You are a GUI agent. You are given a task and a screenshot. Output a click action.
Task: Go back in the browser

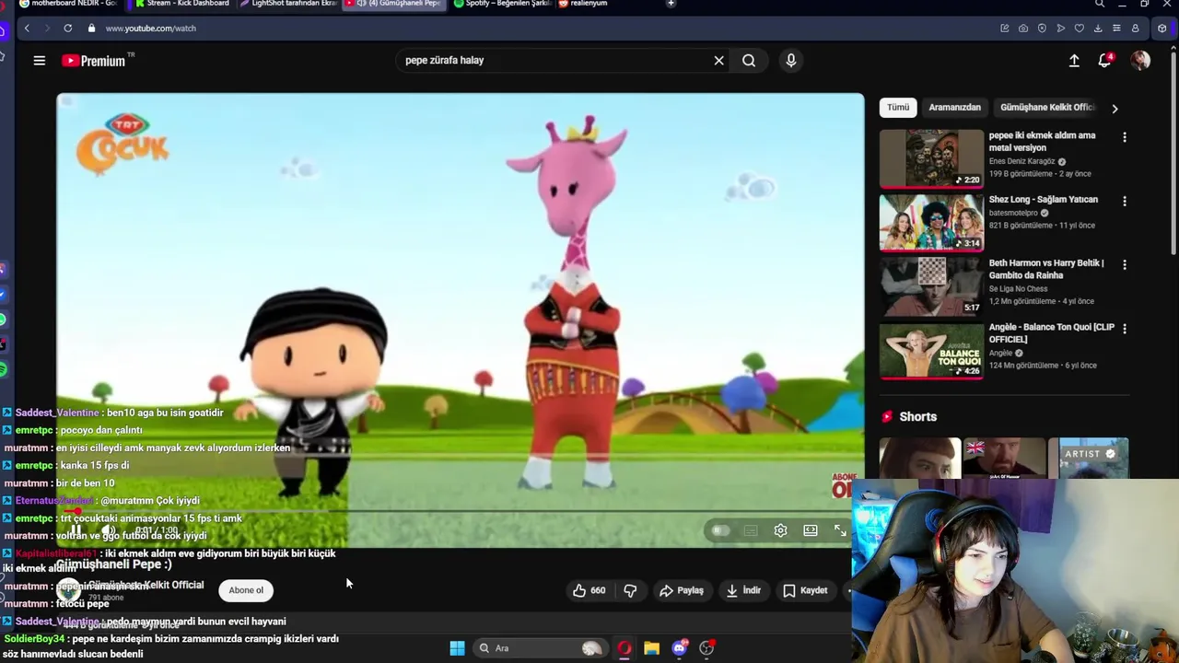point(27,29)
